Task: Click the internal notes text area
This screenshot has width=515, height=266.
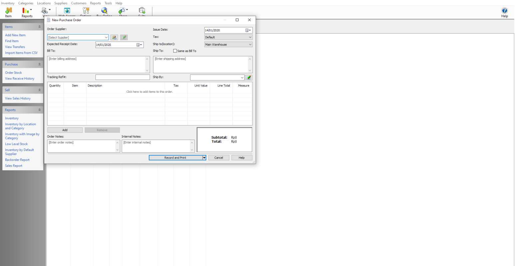Action: tap(158, 146)
